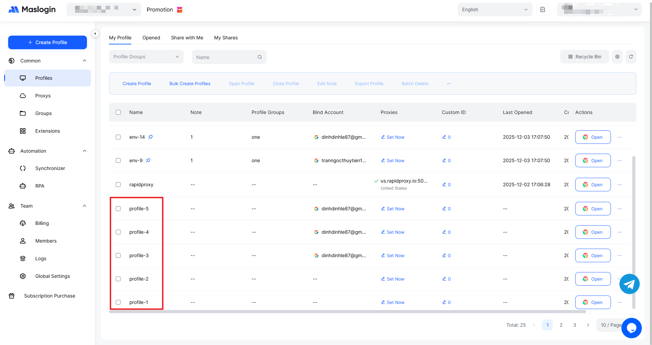This screenshot has width=652, height=345.
Task: Collapse the Automation sidebar section
Action: (x=84, y=151)
